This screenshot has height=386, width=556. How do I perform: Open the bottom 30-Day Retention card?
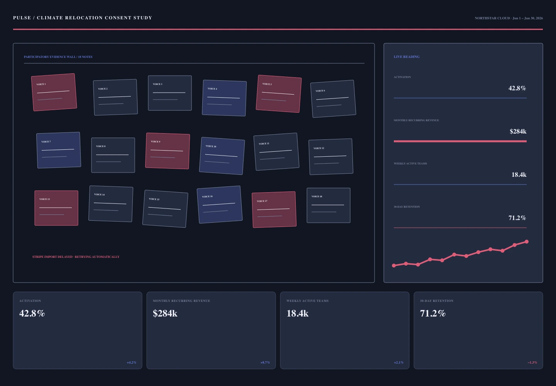[x=478, y=330]
